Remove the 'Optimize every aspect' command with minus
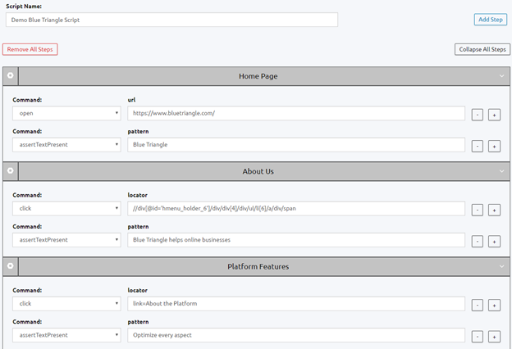 coord(478,337)
